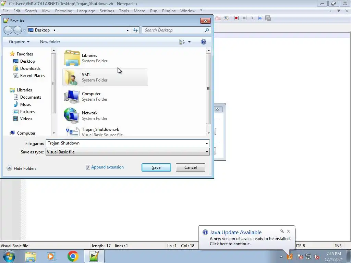Click the change view icon in dialog

182,42
